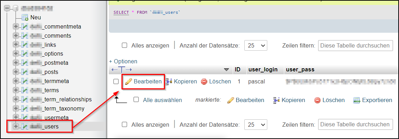The image size is (399, 139).
Task: Click the ID cell showing 1
Action: click(239, 82)
